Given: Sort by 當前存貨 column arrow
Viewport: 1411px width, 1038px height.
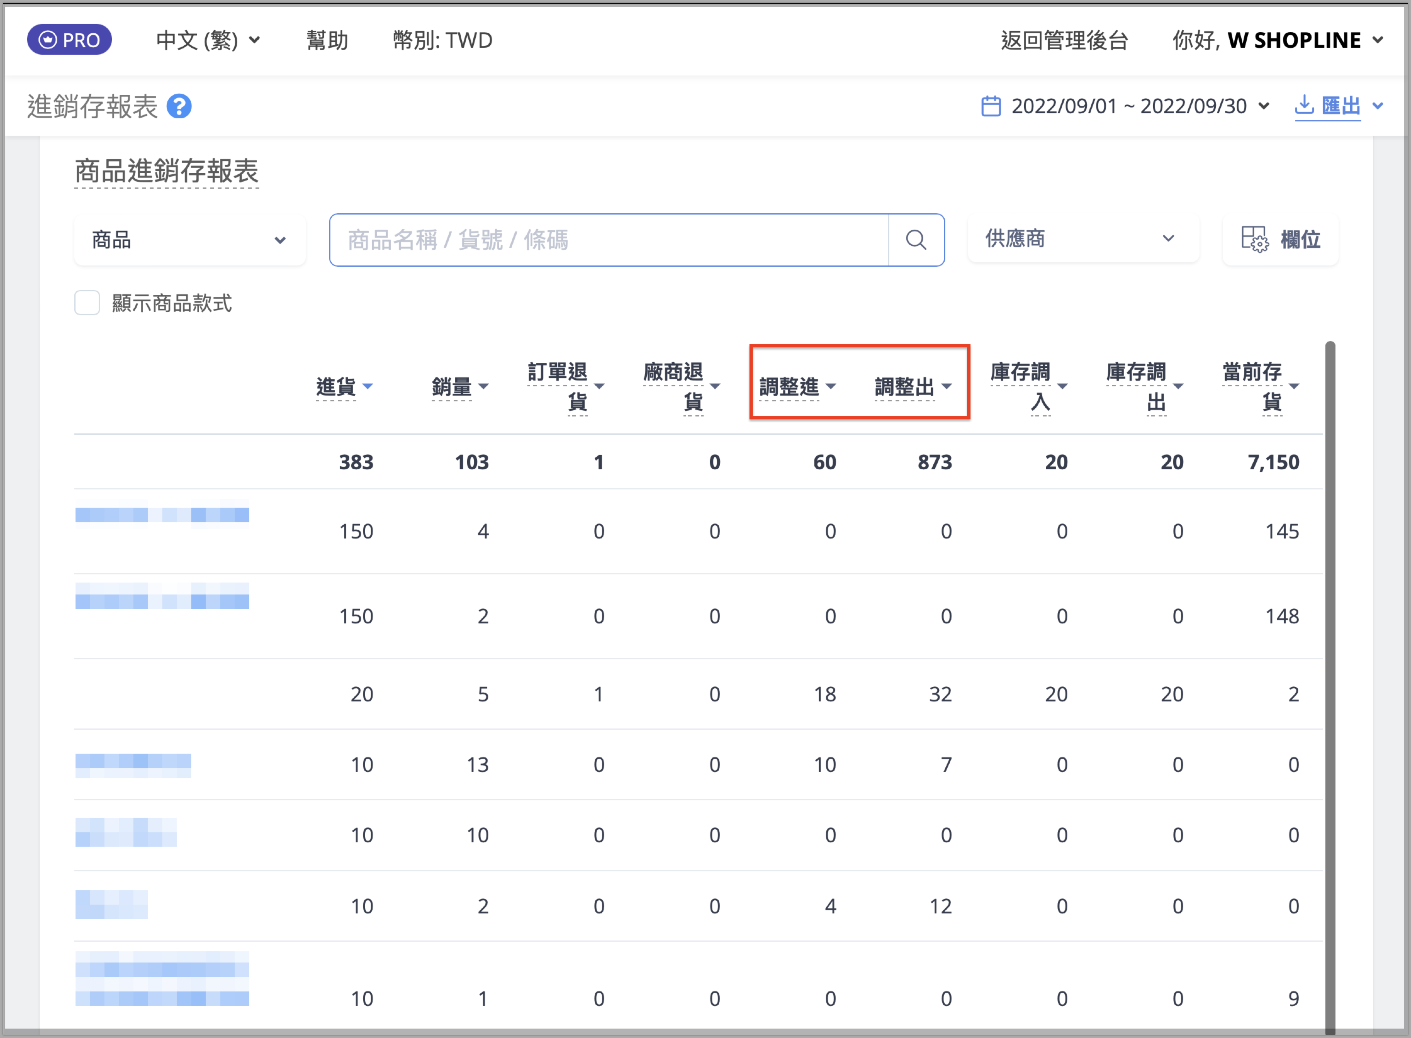Looking at the screenshot, I should tap(1294, 387).
